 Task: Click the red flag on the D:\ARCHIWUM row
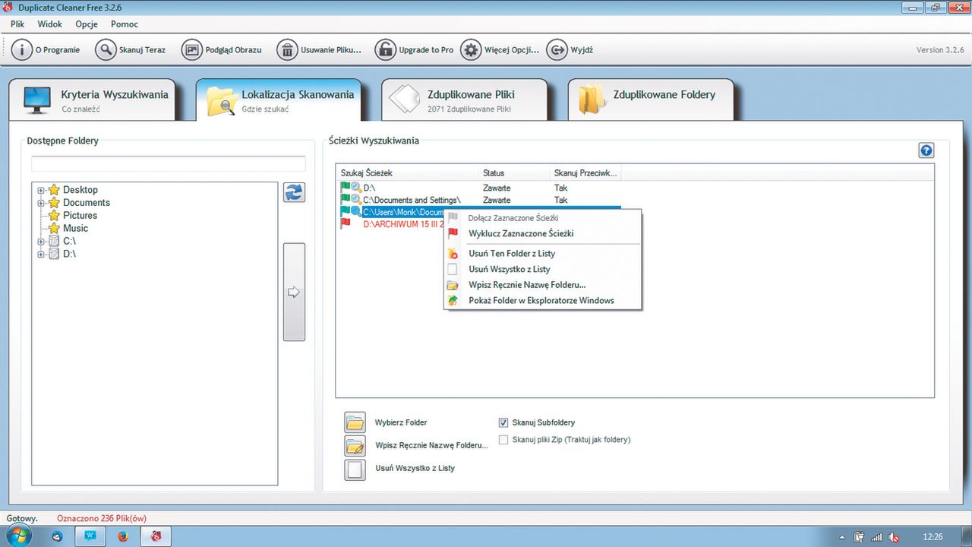click(346, 224)
